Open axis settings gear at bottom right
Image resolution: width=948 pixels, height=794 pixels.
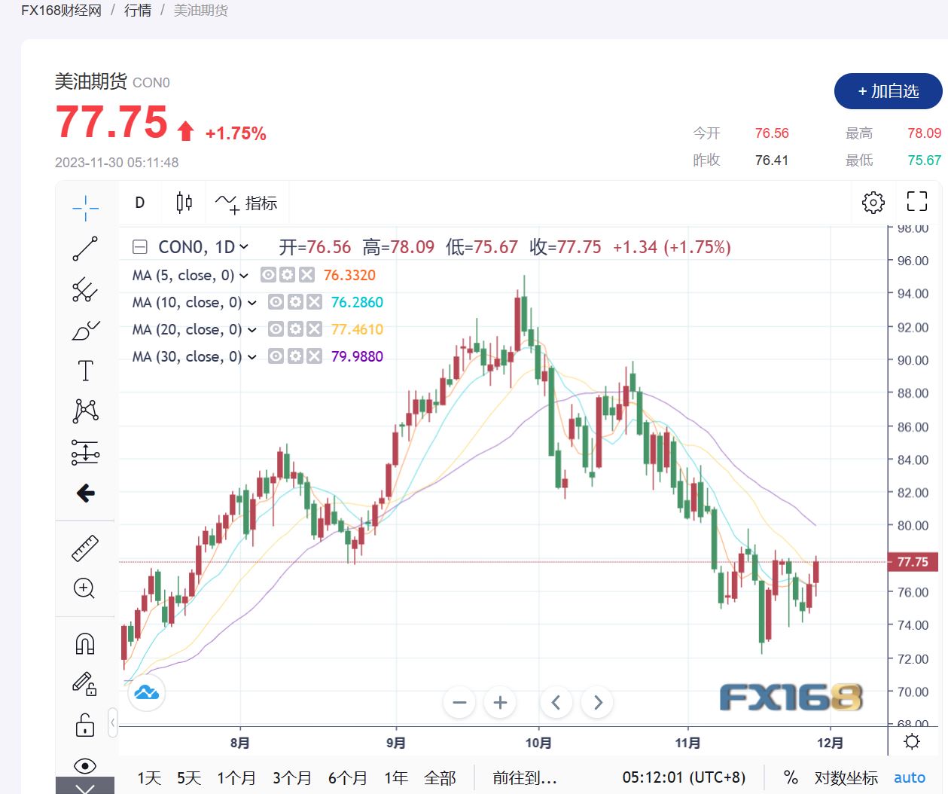(912, 742)
